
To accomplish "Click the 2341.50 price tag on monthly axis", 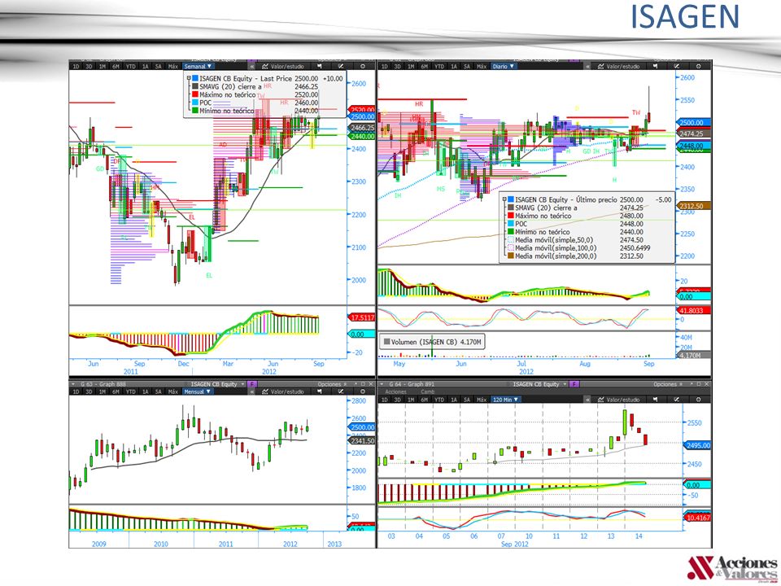I will coord(362,440).
